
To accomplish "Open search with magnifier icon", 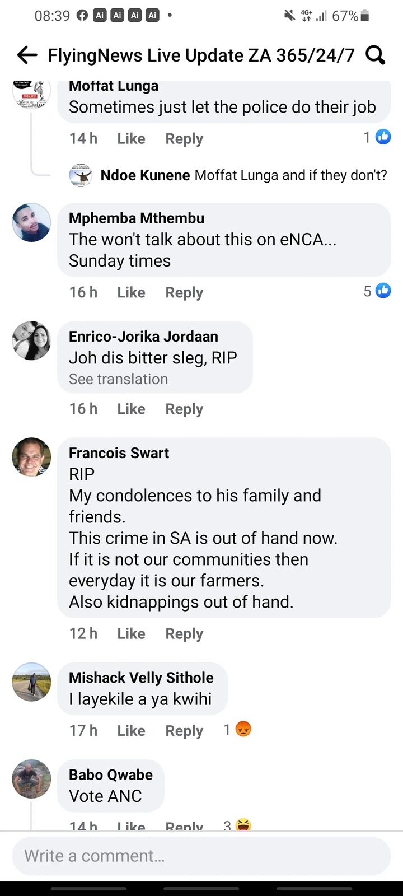I will [375, 55].
